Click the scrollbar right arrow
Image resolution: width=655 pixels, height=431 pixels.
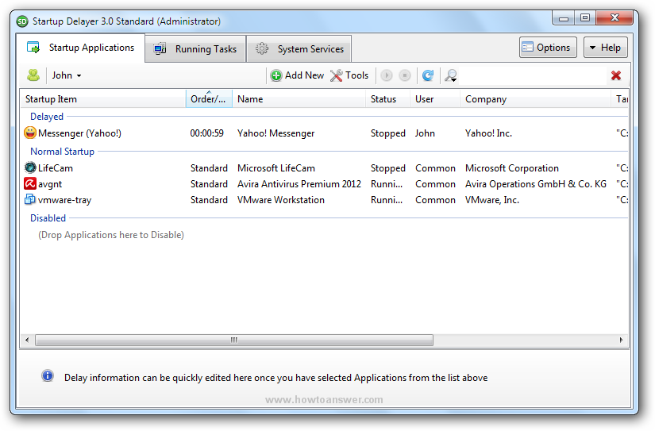(x=621, y=340)
